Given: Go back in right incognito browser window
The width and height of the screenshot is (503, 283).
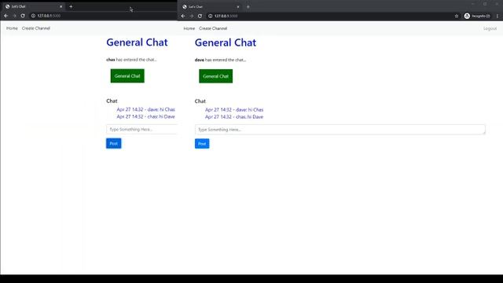Looking at the screenshot, I should (183, 16).
